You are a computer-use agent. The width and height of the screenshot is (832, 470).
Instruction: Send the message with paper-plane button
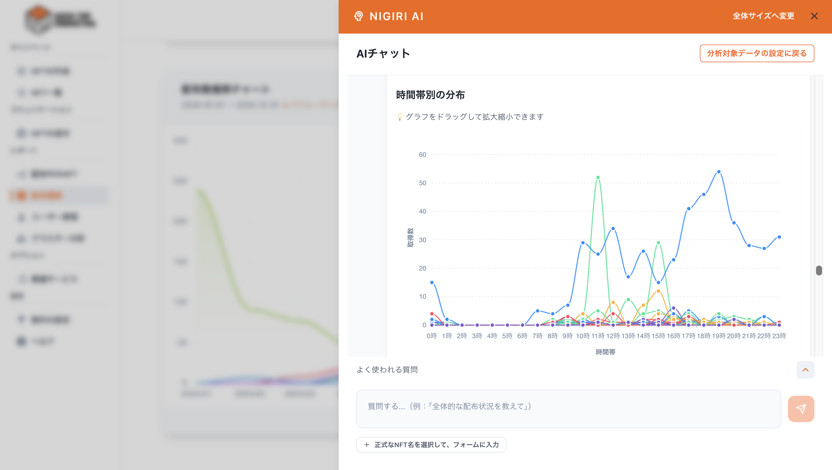801,409
